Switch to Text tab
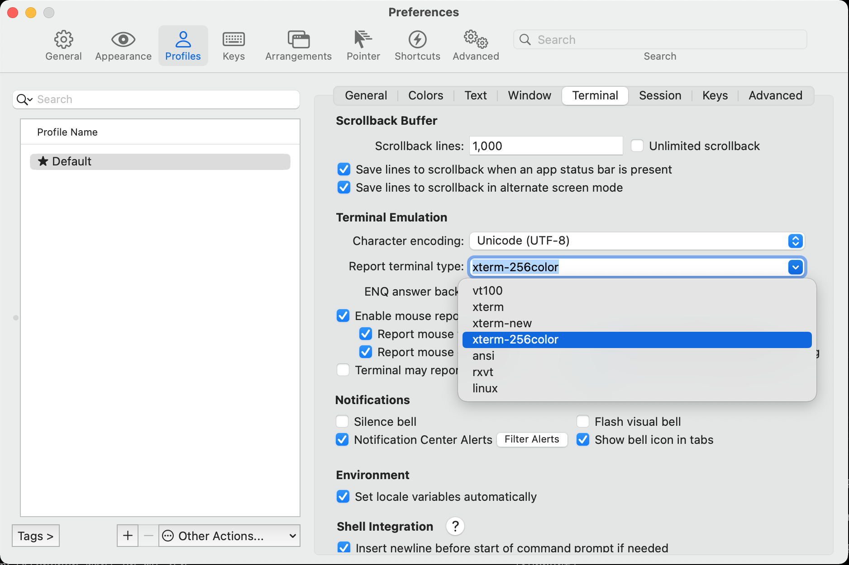The image size is (849, 565). (476, 95)
